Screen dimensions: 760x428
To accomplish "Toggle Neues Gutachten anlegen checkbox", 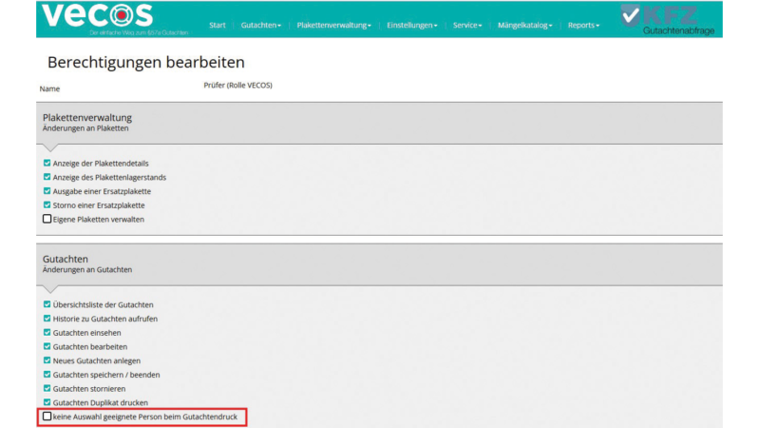I will coord(47,360).
